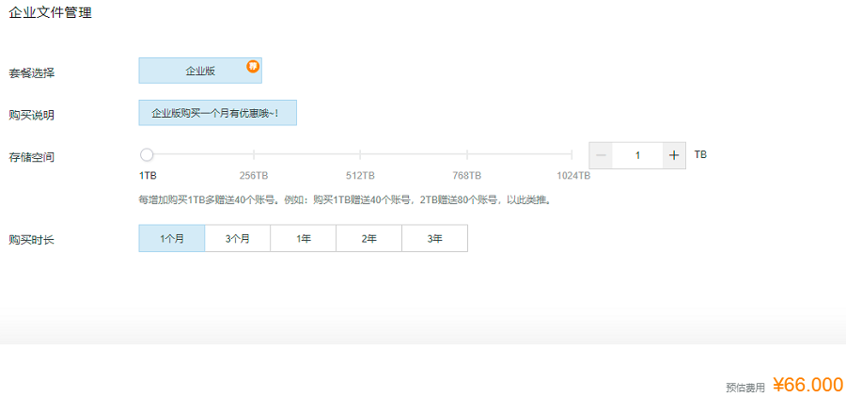Viewport: 846px width, 397px height.
Task: Pick the 3年 duration option
Action: (x=434, y=239)
